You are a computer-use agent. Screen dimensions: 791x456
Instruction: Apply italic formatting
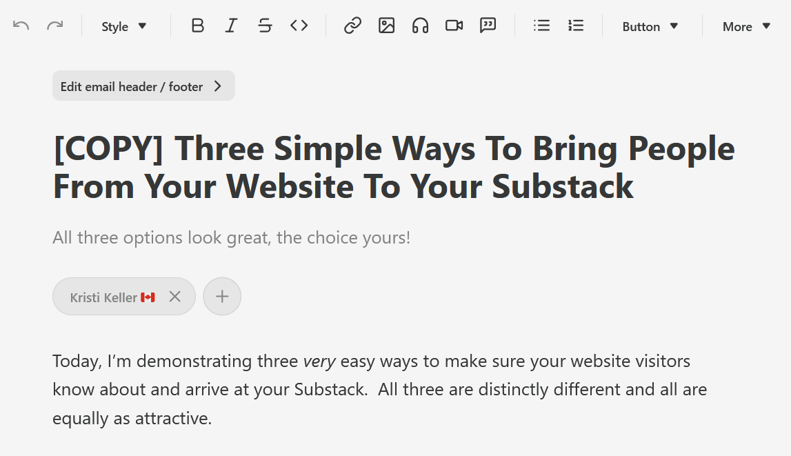click(231, 26)
